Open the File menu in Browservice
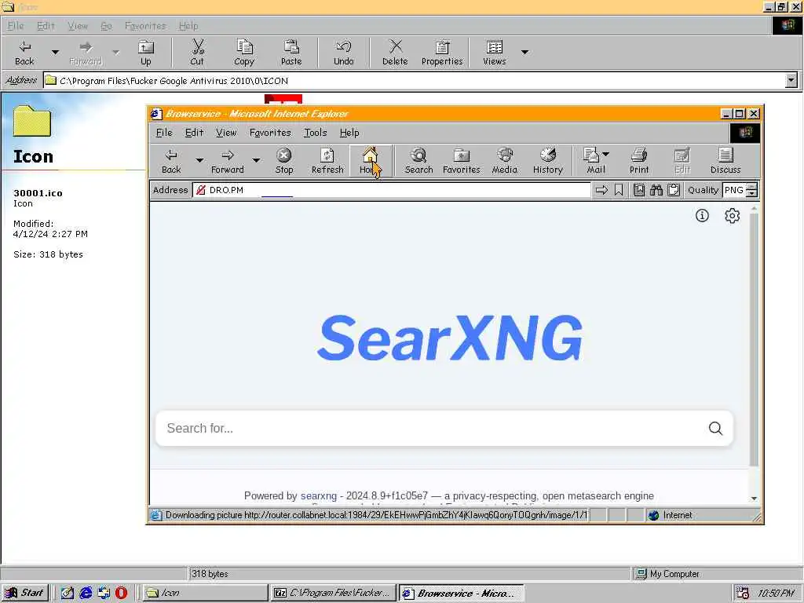The width and height of the screenshot is (804, 603). tap(164, 133)
